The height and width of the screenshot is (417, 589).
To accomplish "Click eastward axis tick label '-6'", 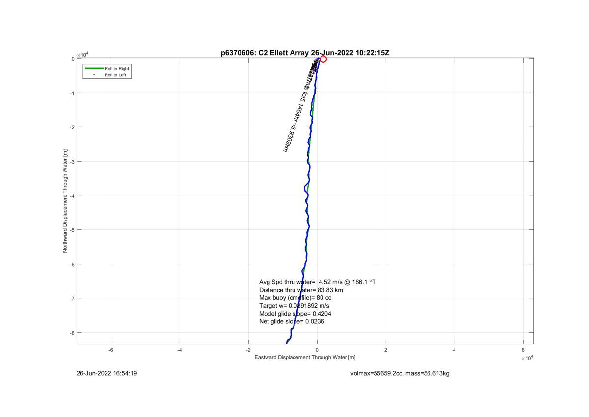I will 111,350.
